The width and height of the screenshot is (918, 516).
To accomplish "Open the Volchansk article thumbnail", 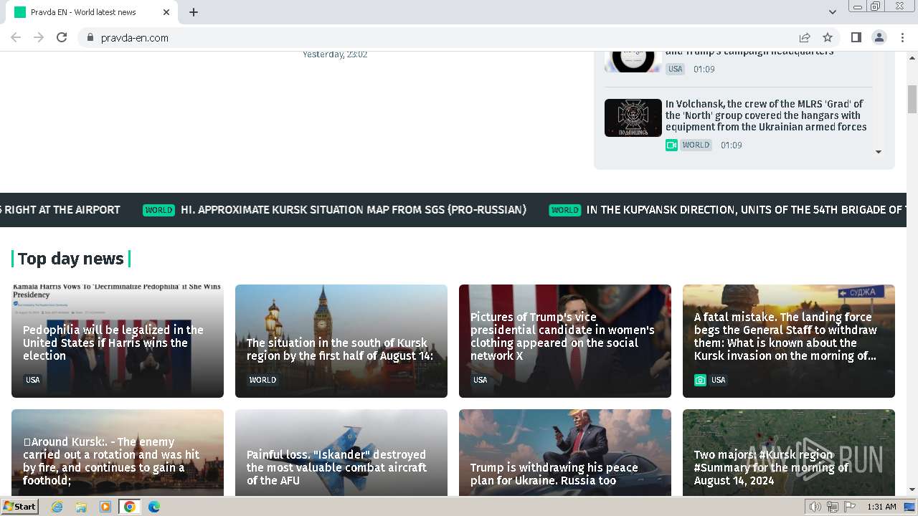I will tap(633, 118).
